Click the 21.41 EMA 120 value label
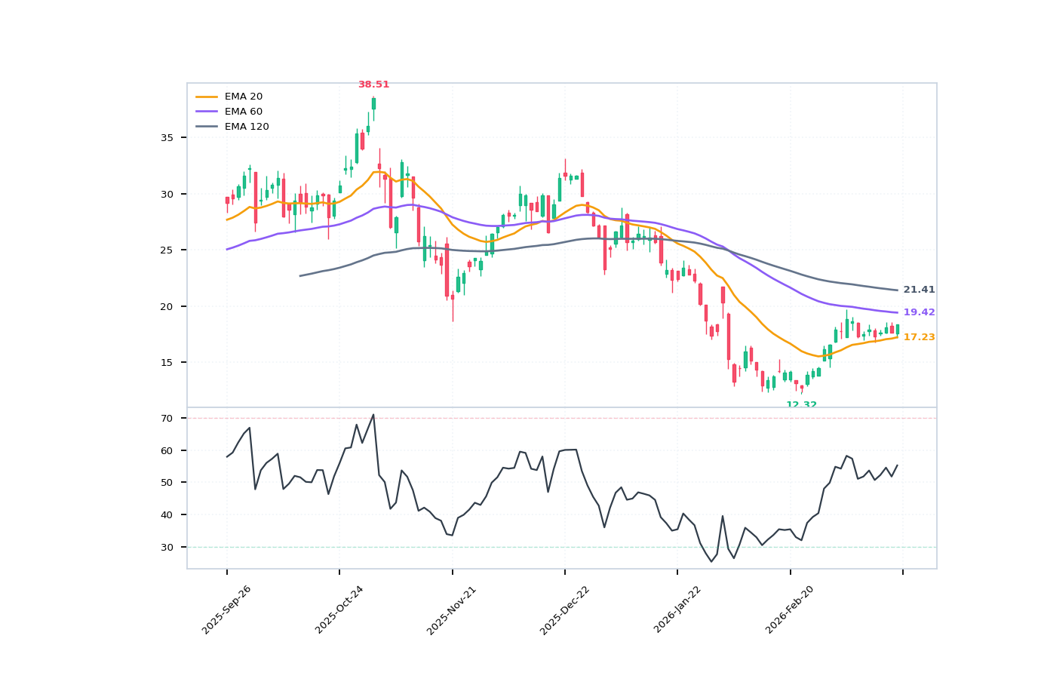 click(x=919, y=290)
